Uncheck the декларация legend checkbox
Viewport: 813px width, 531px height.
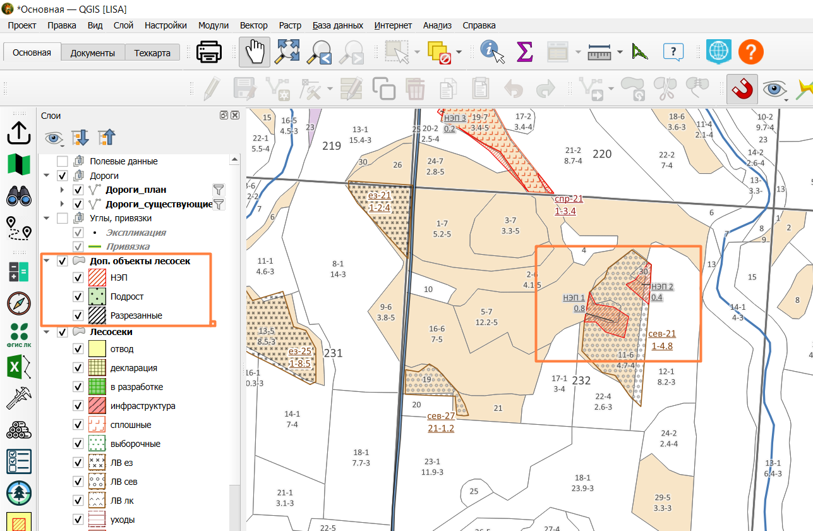pyautogui.click(x=78, y=368)
